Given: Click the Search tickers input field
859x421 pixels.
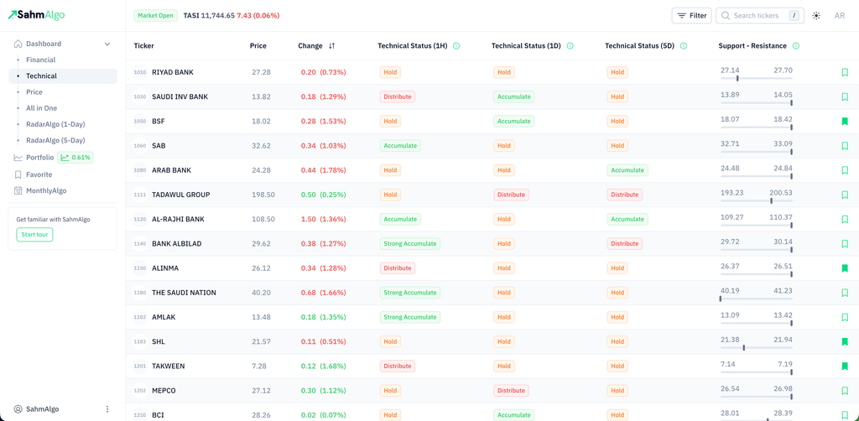Looking at the screenshot, I should 757,16.
